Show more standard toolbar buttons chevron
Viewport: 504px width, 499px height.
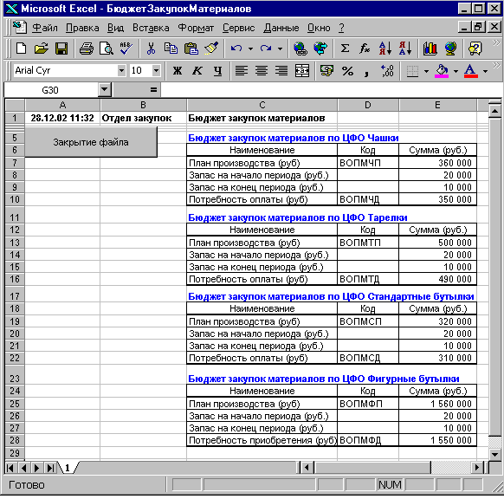496,42
